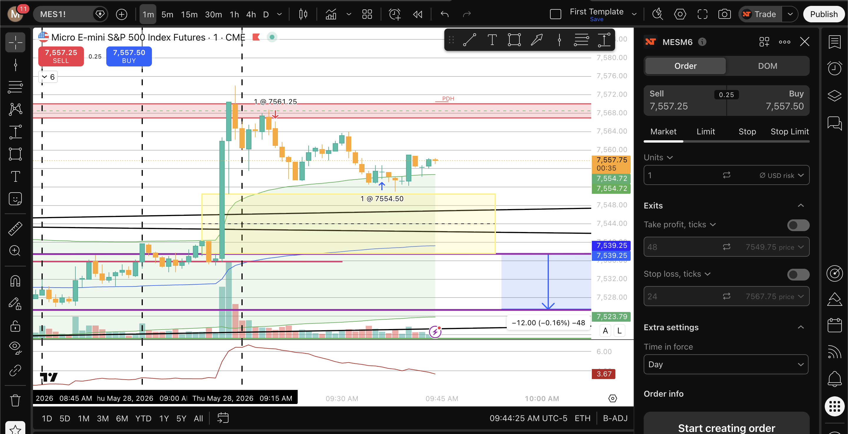Viewport: 848px width, 434px height.
Task: Select the Stop order type tab
Action: tap(747, 131)
